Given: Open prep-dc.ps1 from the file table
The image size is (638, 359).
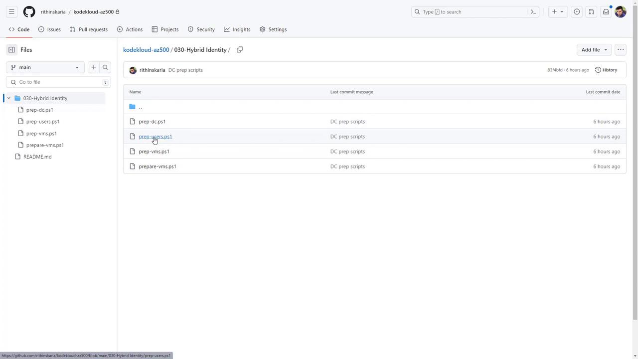Looking at the screenshot, I should (x=152, y=122).
